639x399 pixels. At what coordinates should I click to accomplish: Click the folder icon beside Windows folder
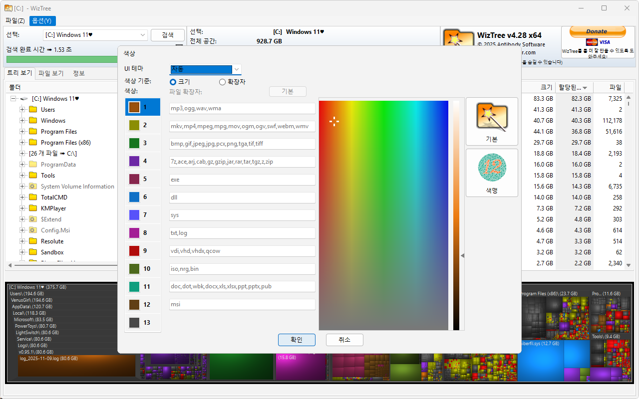33,121
